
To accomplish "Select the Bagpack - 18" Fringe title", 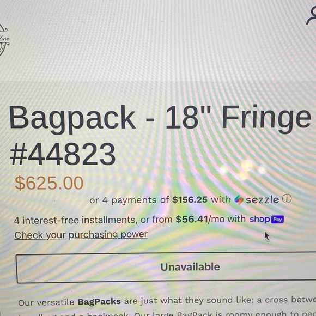I will click(160, 118).
